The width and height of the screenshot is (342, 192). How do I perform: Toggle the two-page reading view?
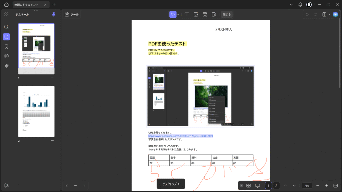[x=248, y=186]
